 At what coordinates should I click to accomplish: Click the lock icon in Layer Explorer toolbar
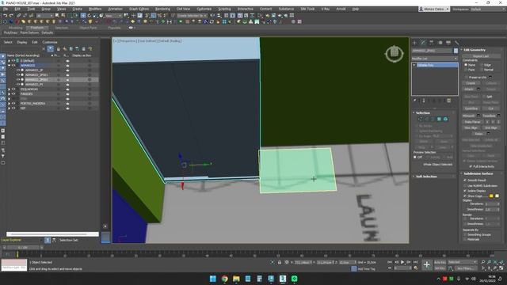(58, 49)
